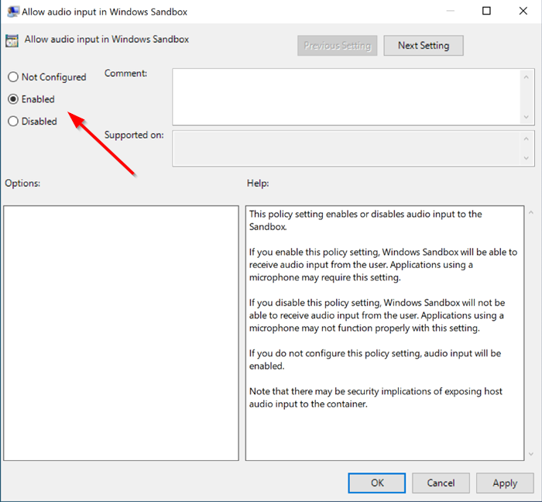
Task: Click the Supported on scroll up arrow
Action: 526,139
